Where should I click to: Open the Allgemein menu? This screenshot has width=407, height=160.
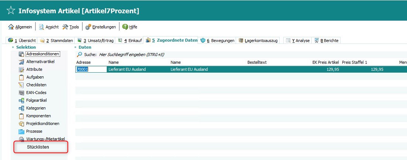[20, 27]
